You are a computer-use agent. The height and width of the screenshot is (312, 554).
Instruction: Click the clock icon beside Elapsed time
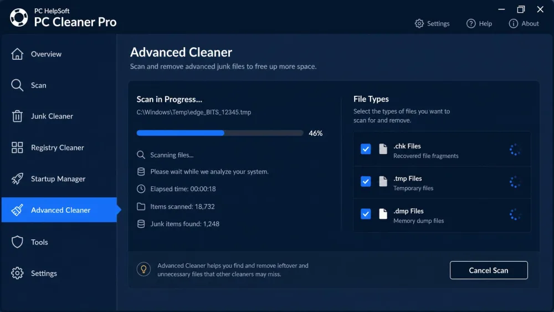click(141, 188)
